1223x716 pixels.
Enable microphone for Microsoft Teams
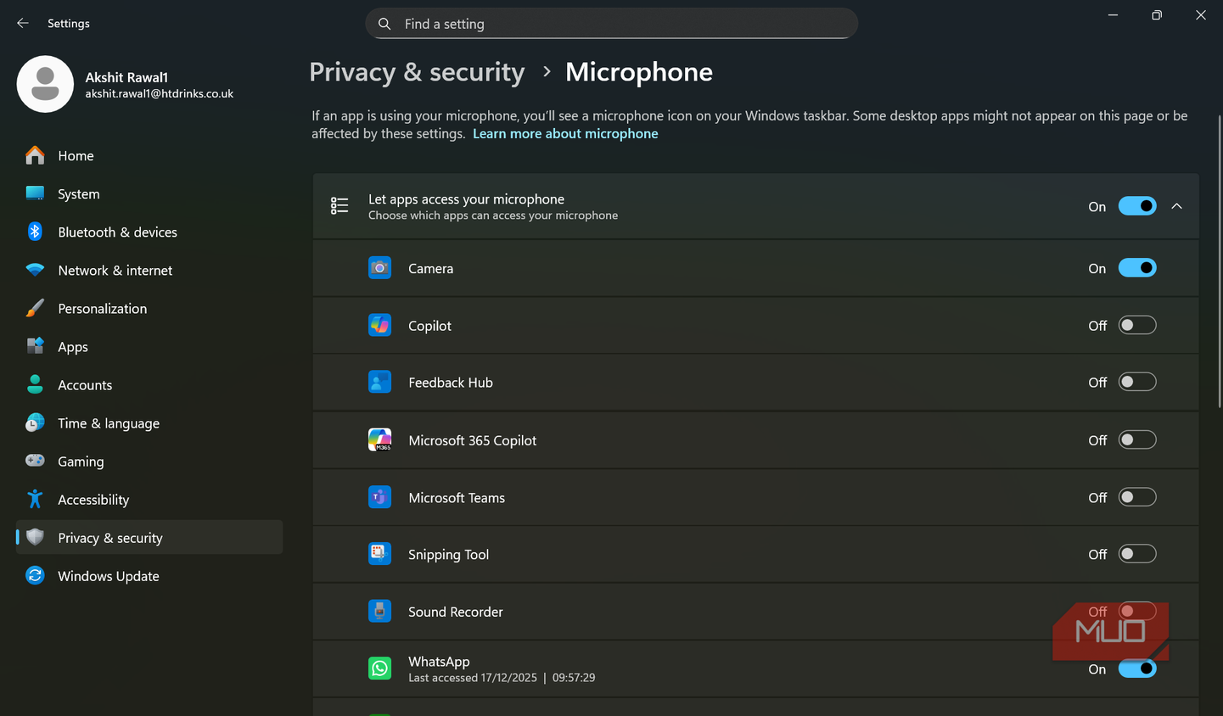[x=1137, y=497]
